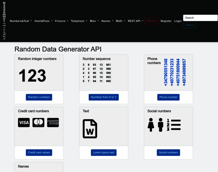This screenshot has width=218, height=172.
Task: Click the phone number +49734989857
Action: (x=184, y=73)
